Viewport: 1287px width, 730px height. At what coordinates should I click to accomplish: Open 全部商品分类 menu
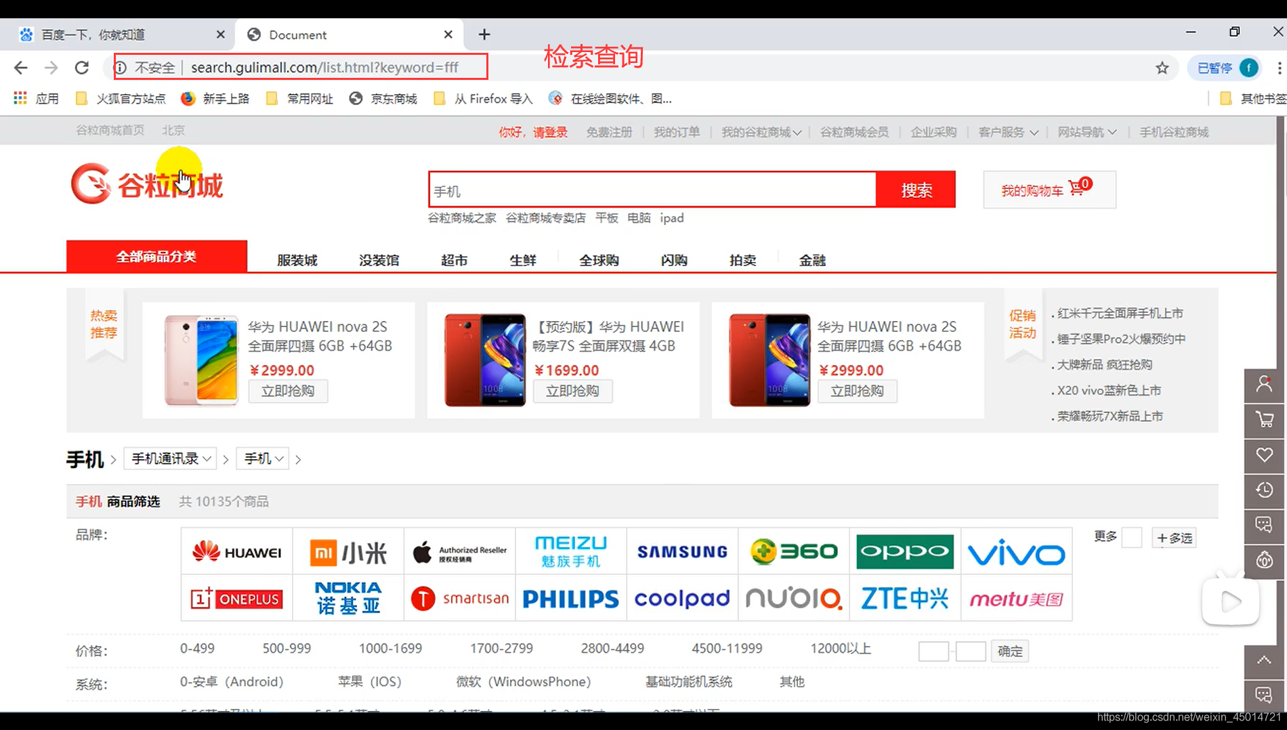tap(156, 257)
